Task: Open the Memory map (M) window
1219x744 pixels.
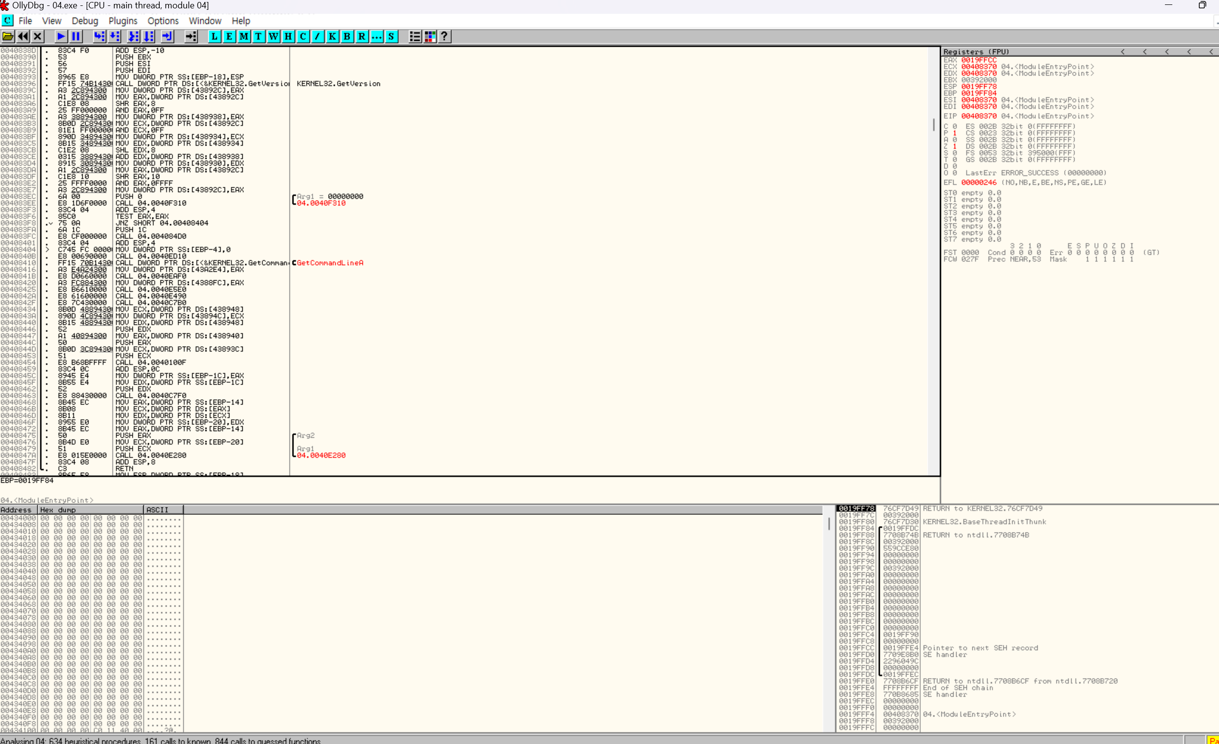Action: [244, 36]
